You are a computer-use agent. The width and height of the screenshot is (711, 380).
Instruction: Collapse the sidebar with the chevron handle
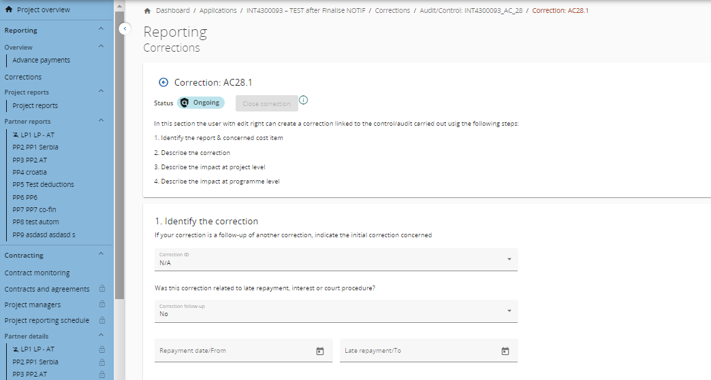click(x=125, y=29)
